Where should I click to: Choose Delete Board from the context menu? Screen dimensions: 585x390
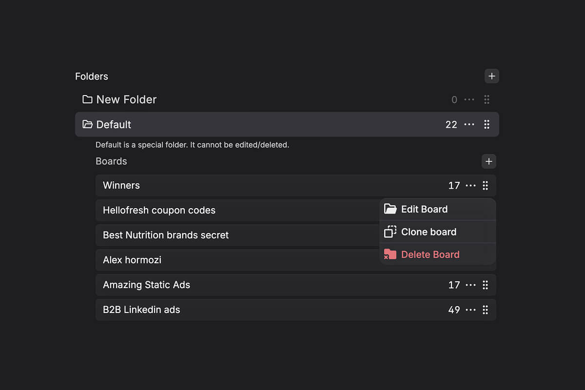point(429,254)
